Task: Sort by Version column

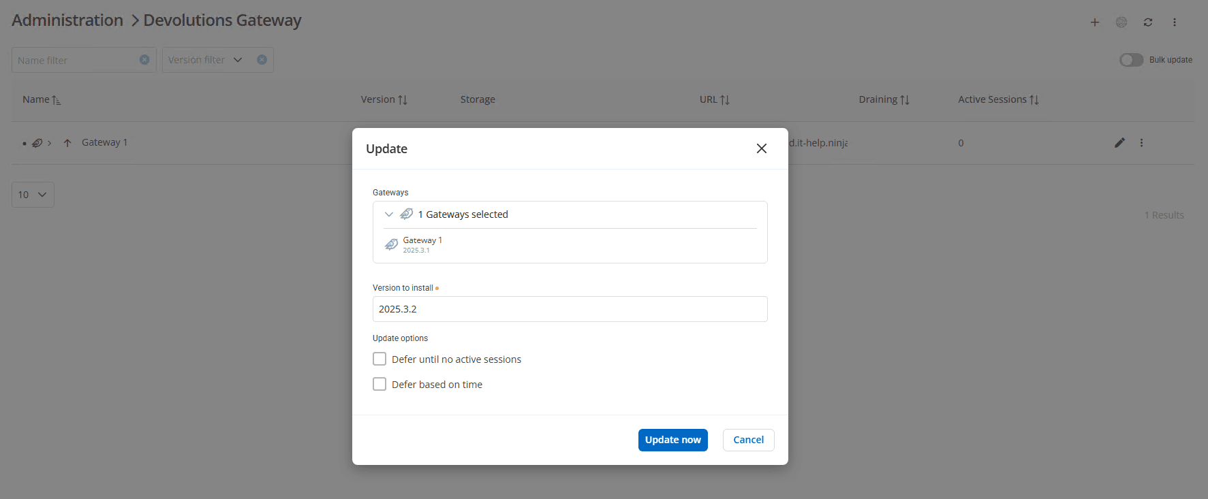Action: click(384, 99)
